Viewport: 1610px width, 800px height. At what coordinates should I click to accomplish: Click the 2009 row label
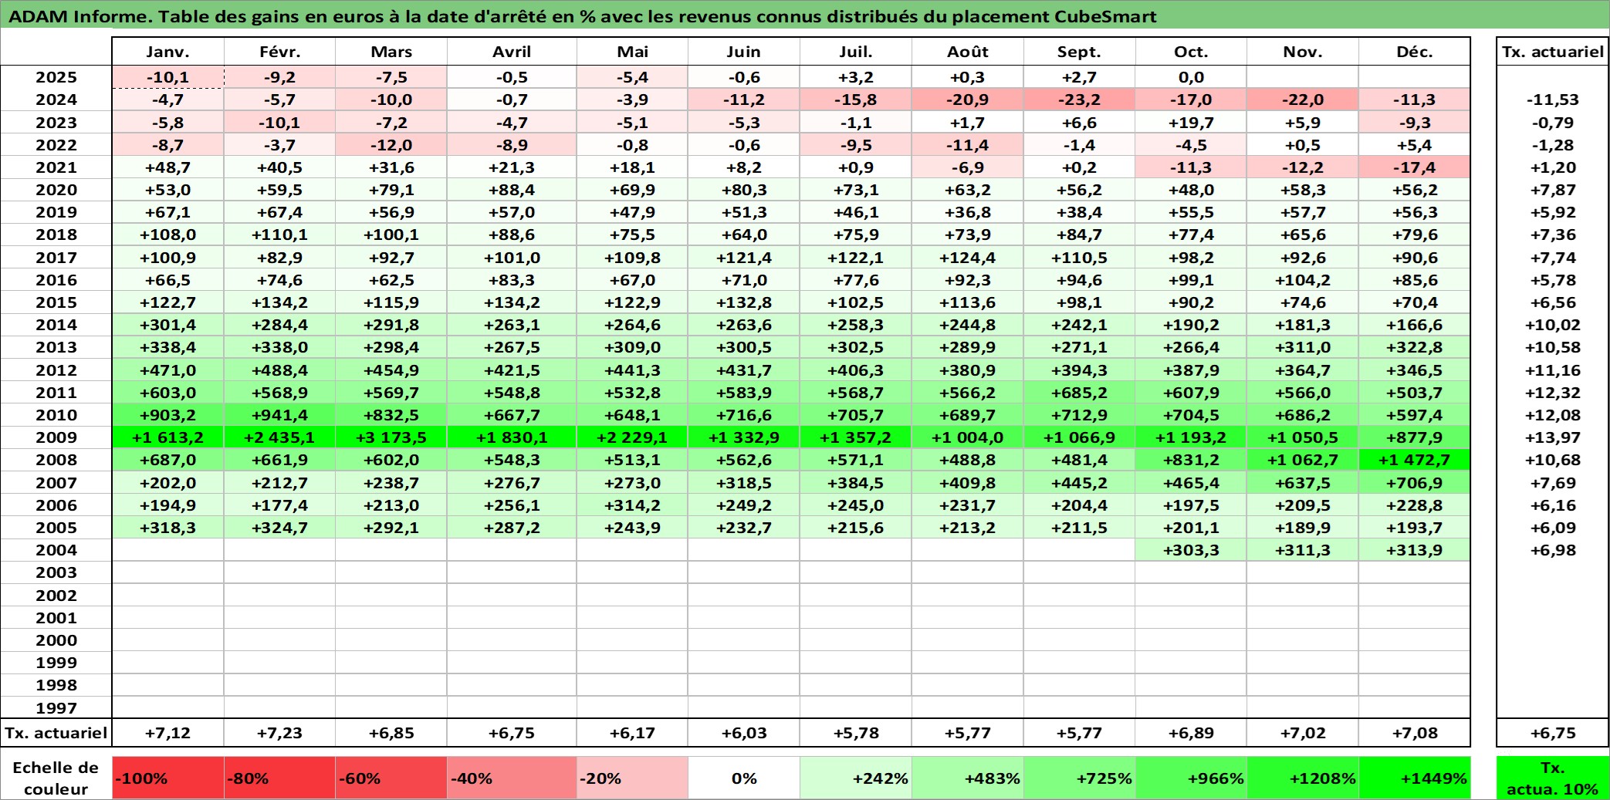[56, 437]
